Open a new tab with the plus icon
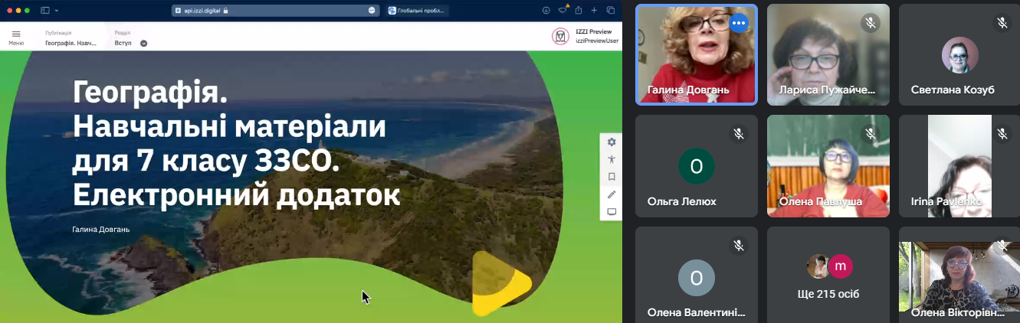 coord(594,10)
